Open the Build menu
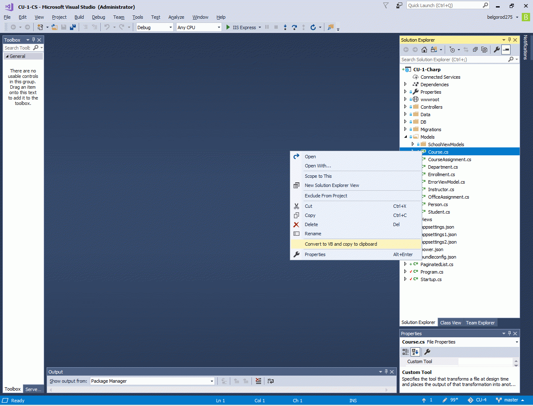Image resolution: width=533 pixels, height=406 pixels. tap(79, 17)
